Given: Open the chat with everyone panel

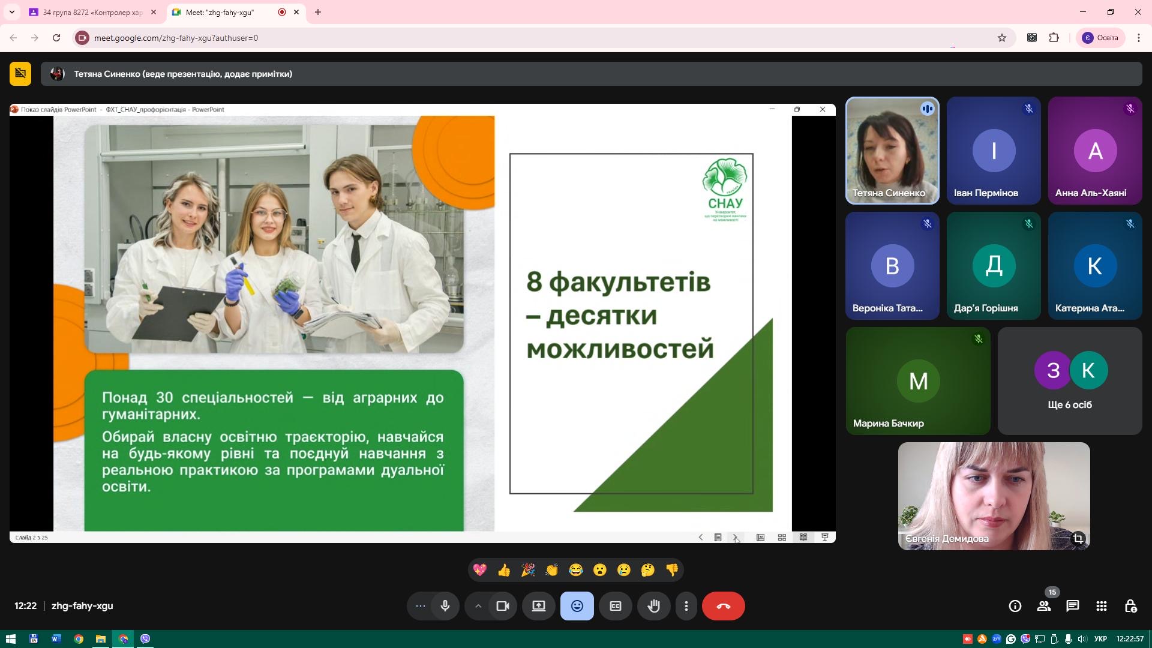Looking at the screenshot, I should (1072, 606).
